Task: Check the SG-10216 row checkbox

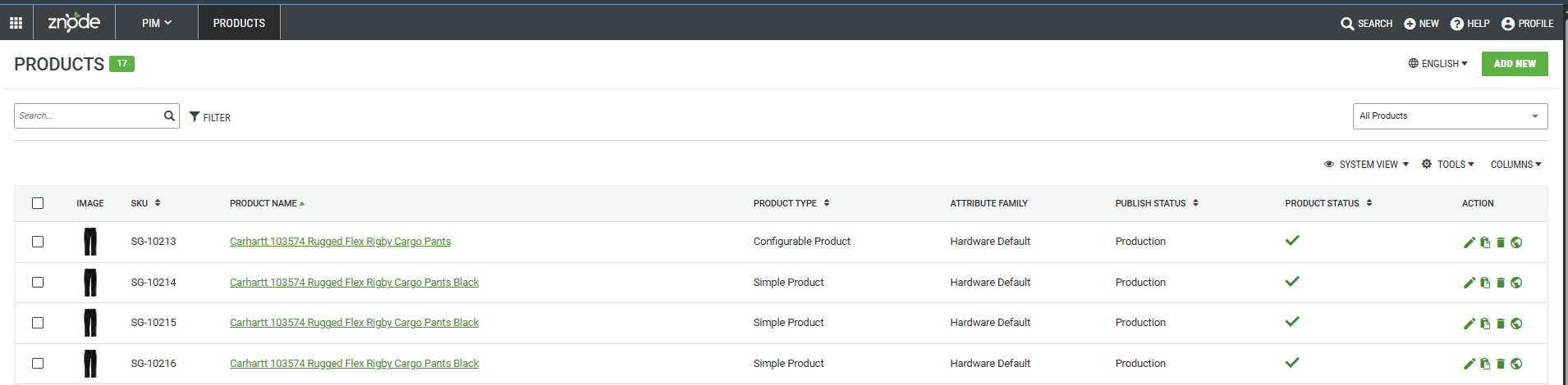Action: (38, 363)
